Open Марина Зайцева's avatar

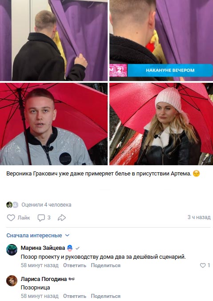coord(12,250)
